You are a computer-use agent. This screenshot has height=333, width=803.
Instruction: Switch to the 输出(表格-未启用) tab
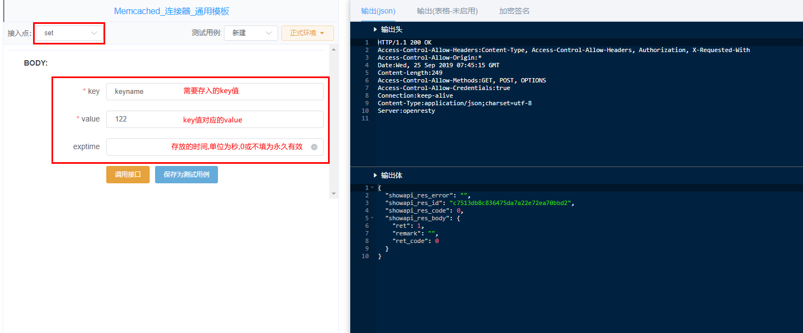[x=447, y=11]
